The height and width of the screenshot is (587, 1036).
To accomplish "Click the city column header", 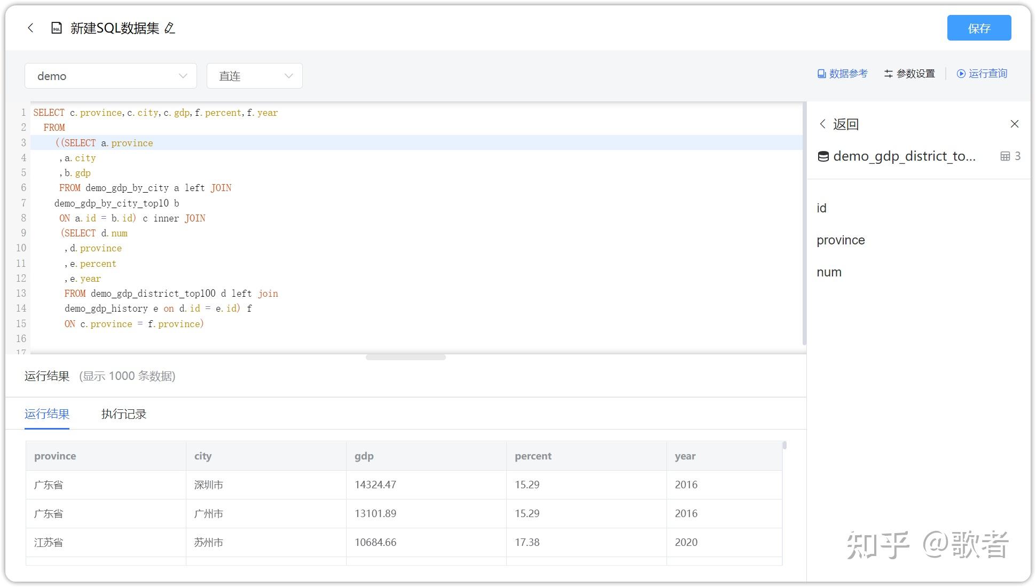I will click(x=266, y=456).
